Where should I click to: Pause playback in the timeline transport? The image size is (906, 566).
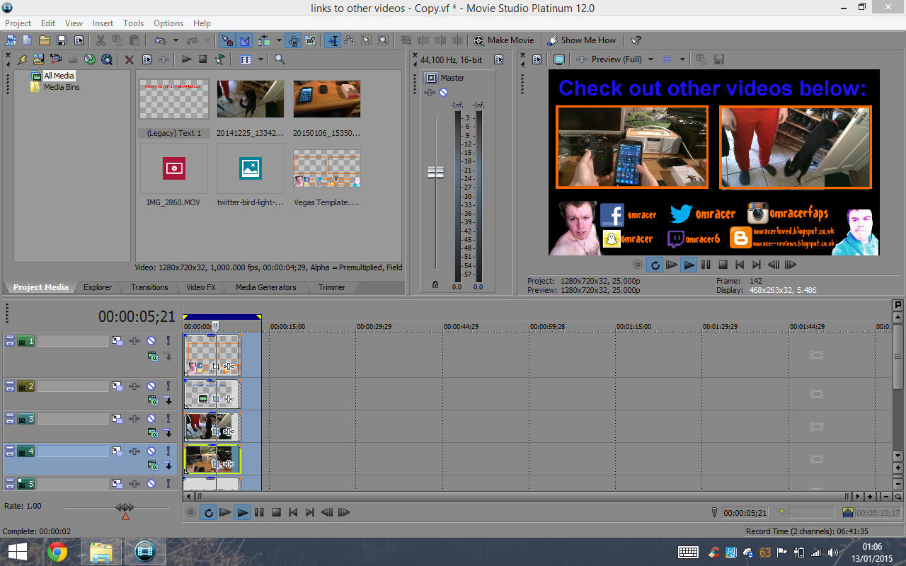260,512
